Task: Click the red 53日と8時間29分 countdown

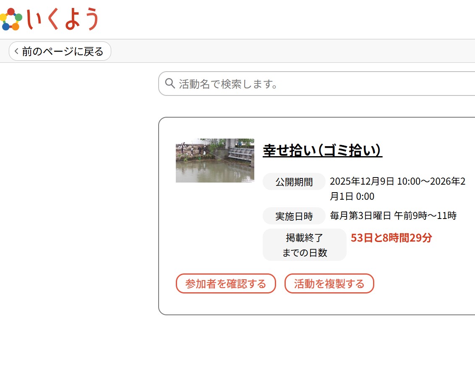Action: point(391,238)
